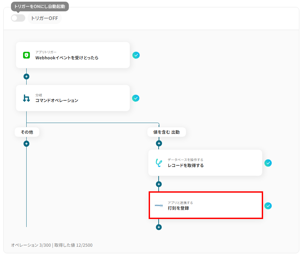Open the レコードを取得する database card
This screenshot has width=302, height=256.
205,163
